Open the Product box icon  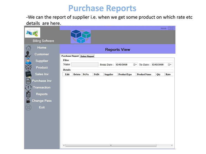point(28,68)
